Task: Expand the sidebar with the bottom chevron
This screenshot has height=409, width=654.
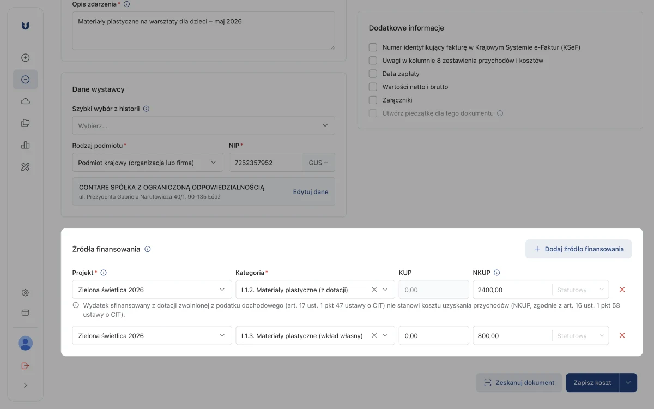Action: 25,386
